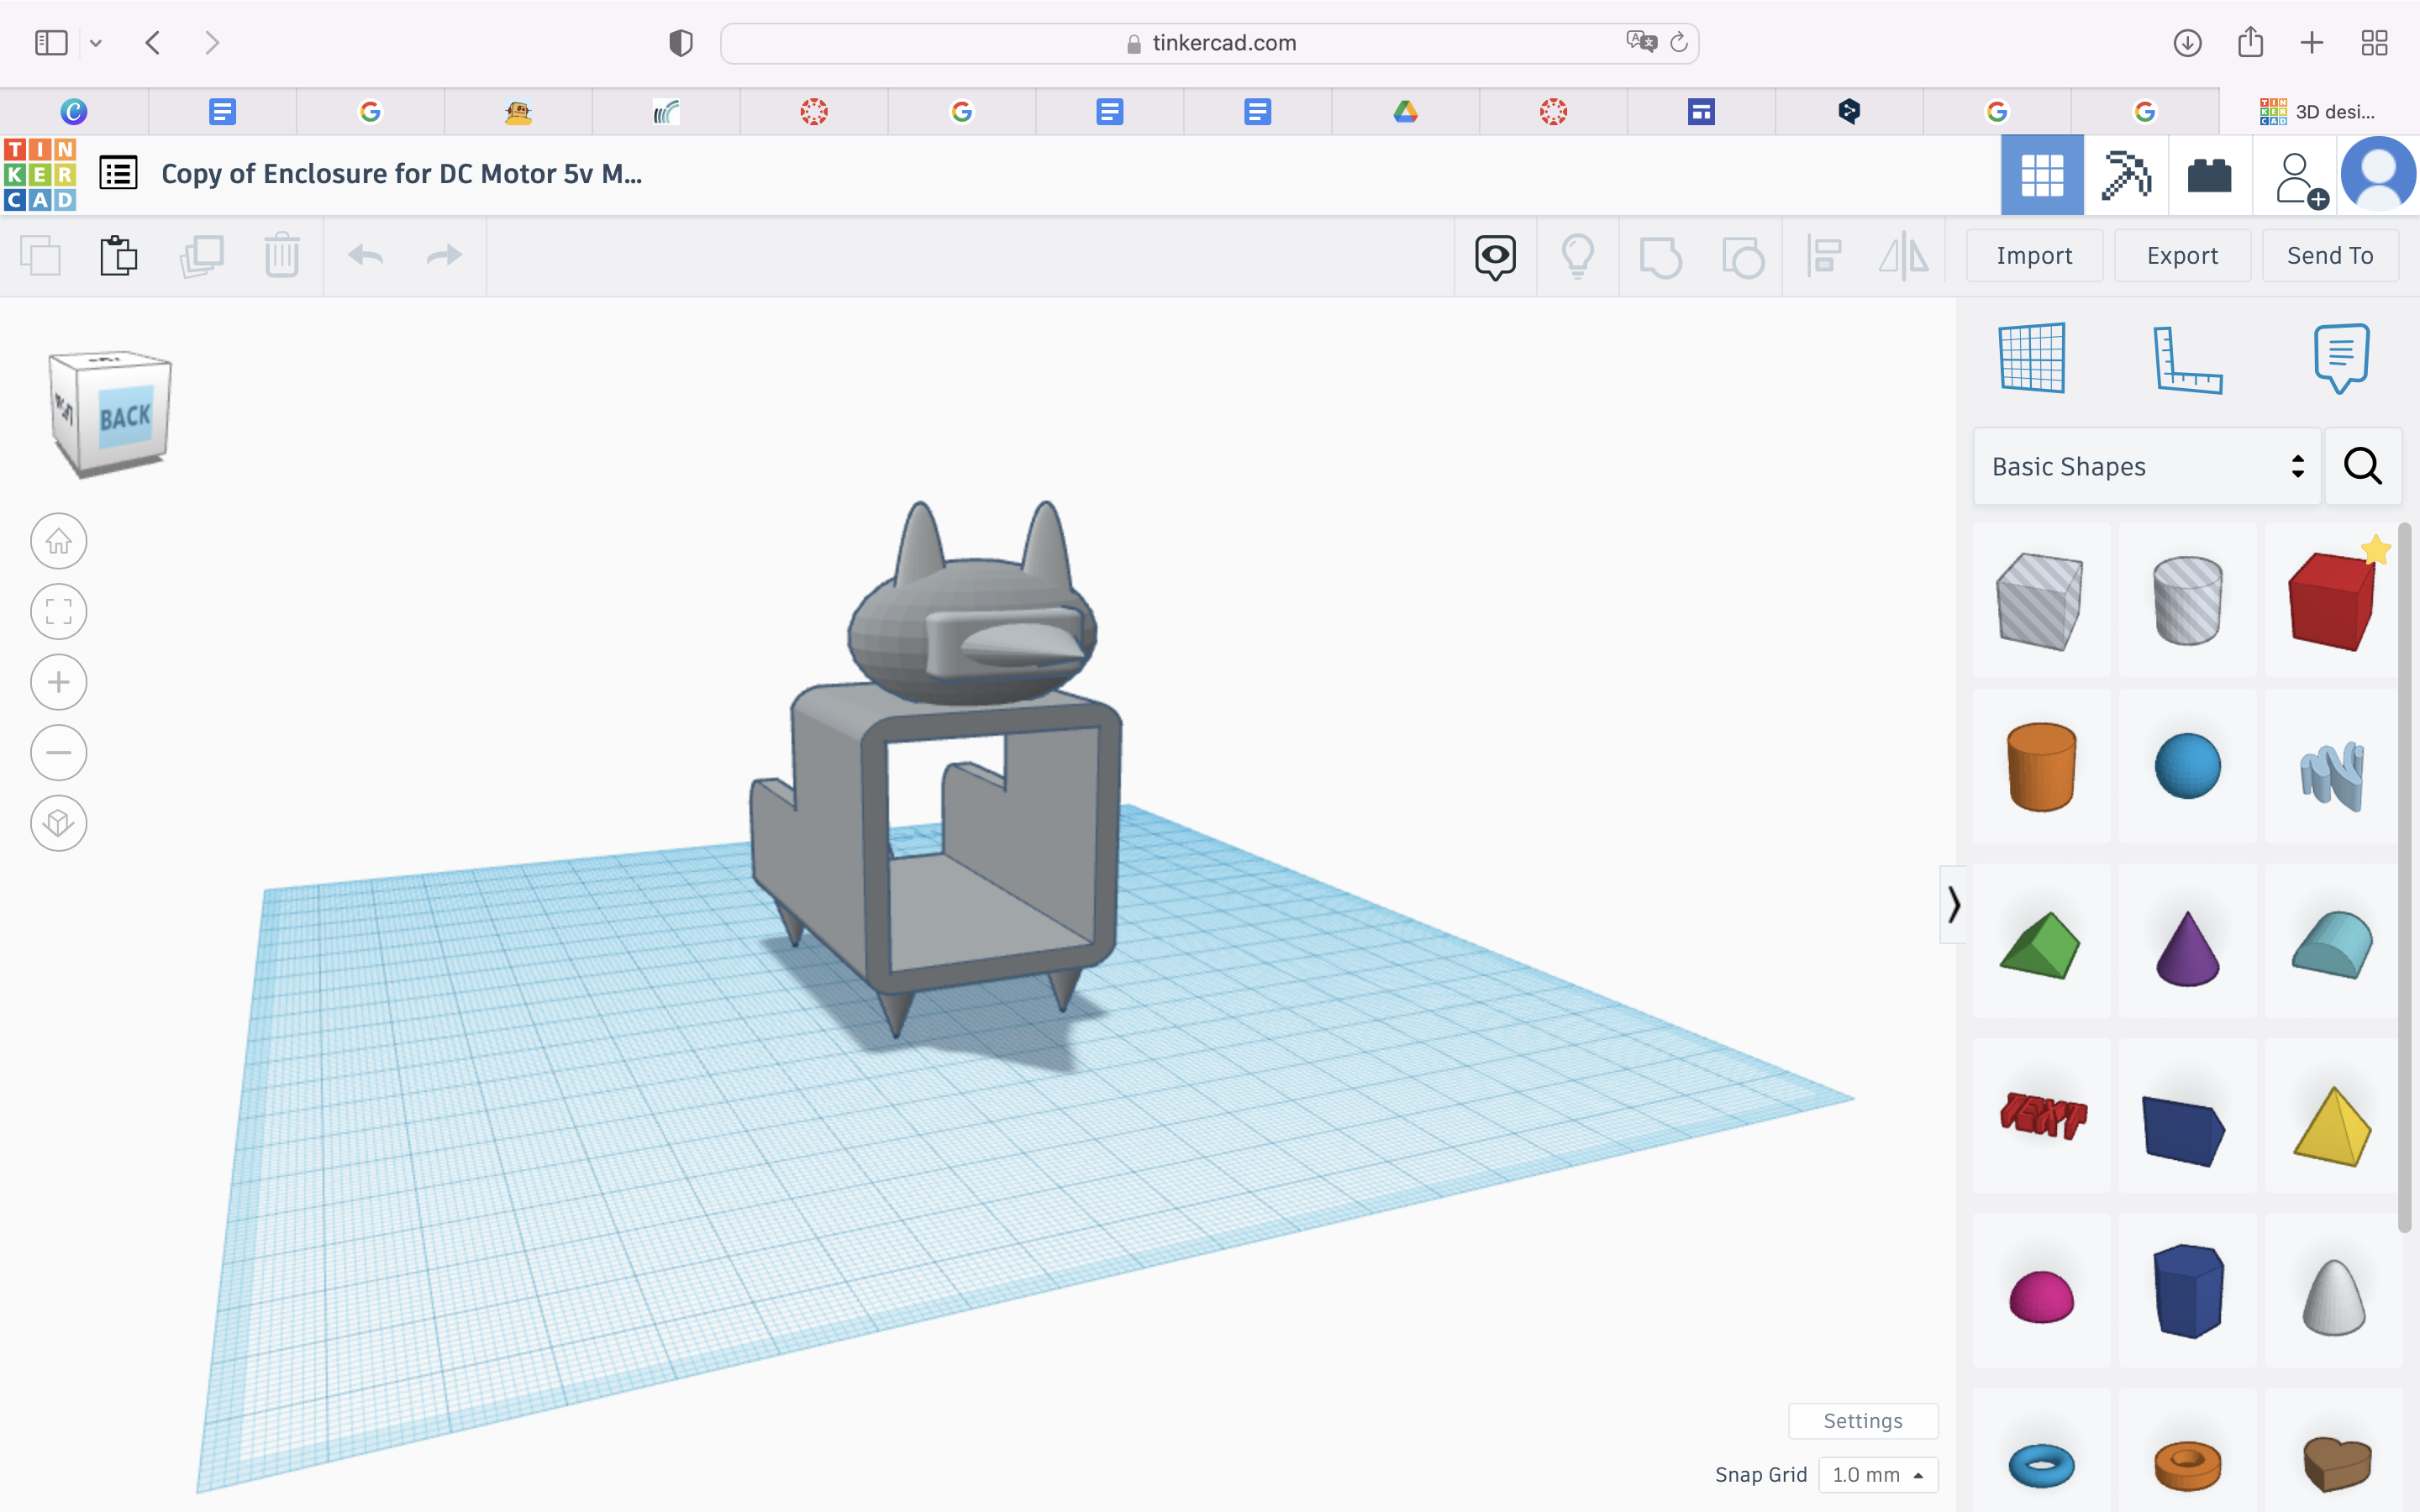Zoom in with the plus button

coord(59,682)
